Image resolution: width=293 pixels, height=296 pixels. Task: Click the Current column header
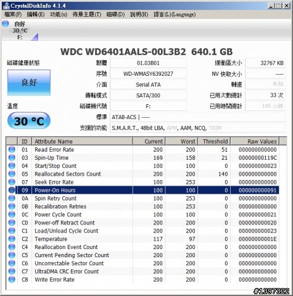pyautogui.click(x=149, y=141)
